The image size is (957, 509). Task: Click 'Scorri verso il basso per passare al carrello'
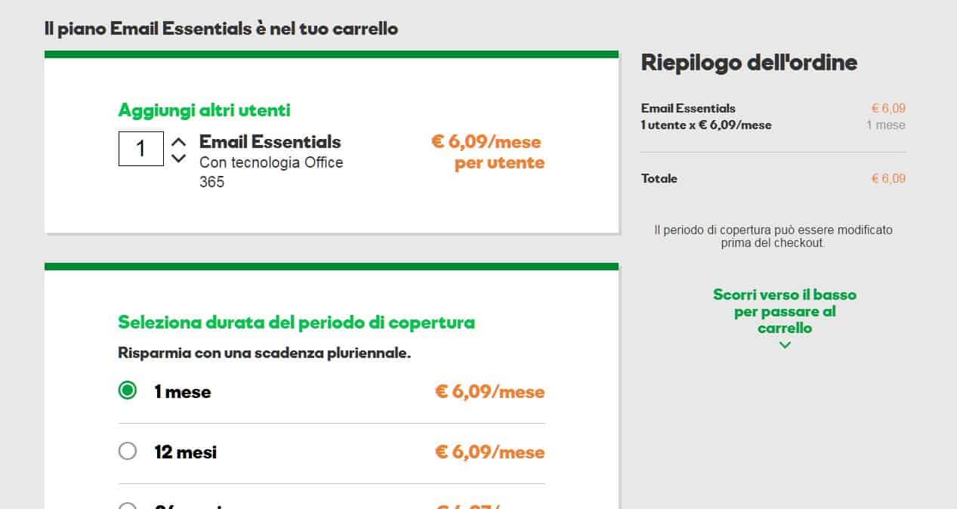[x=784, y=311]
